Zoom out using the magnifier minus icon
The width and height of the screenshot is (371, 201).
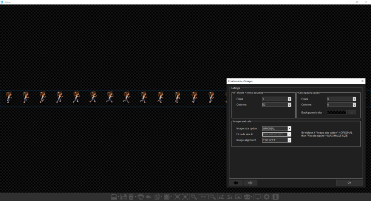tap(213, 197)
